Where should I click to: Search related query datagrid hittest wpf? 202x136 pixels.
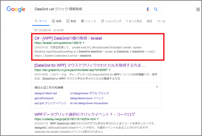45,93
